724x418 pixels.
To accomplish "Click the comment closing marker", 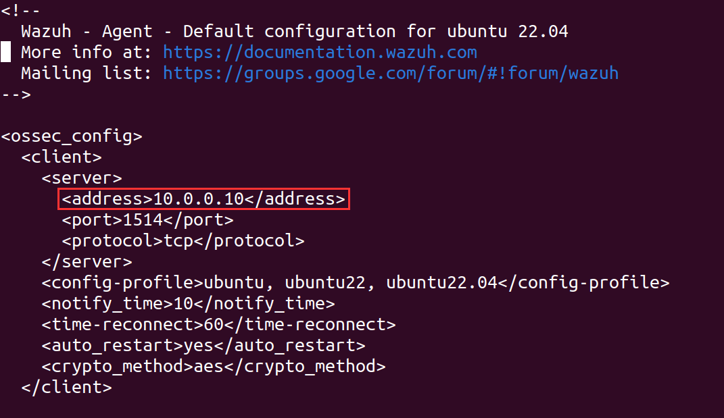I will tap(16, 94).
